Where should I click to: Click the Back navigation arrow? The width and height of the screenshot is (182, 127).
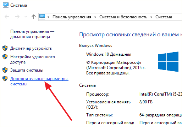pyautogui.click(x=7, y=17)
